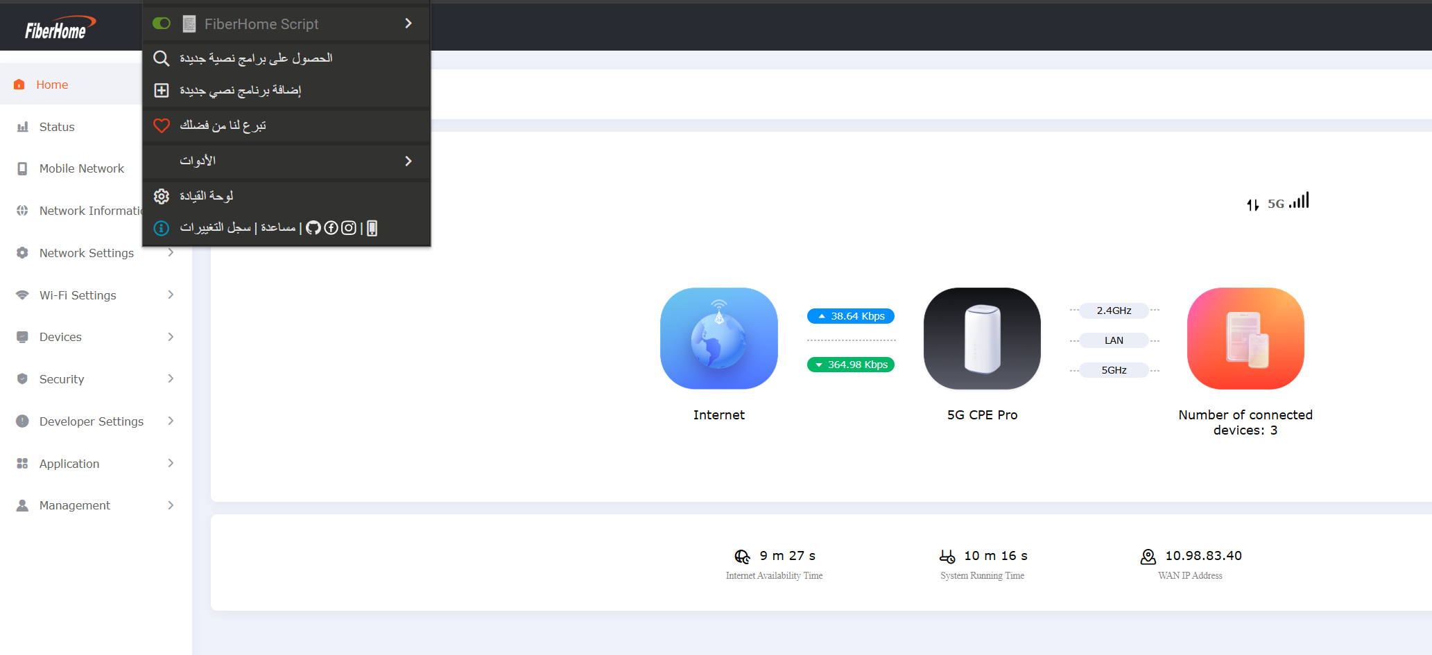Click the dashboard gear icon
This screenshot has height=655, width=1432.
[x=161, y=196]
